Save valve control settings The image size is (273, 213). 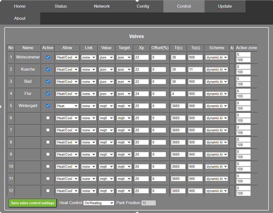pyautogui.click(x=33, y=203)
